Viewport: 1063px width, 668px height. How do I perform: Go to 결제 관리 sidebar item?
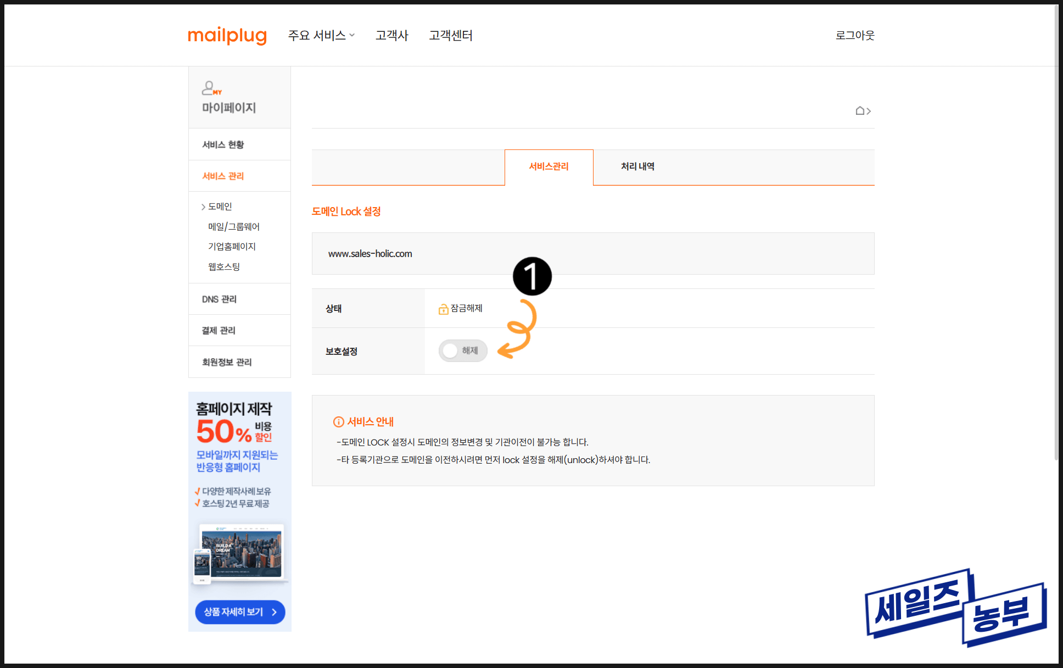219,330
